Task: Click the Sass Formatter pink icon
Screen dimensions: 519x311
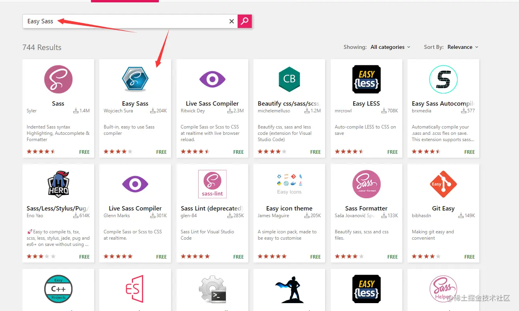Action: pos(366,184)
